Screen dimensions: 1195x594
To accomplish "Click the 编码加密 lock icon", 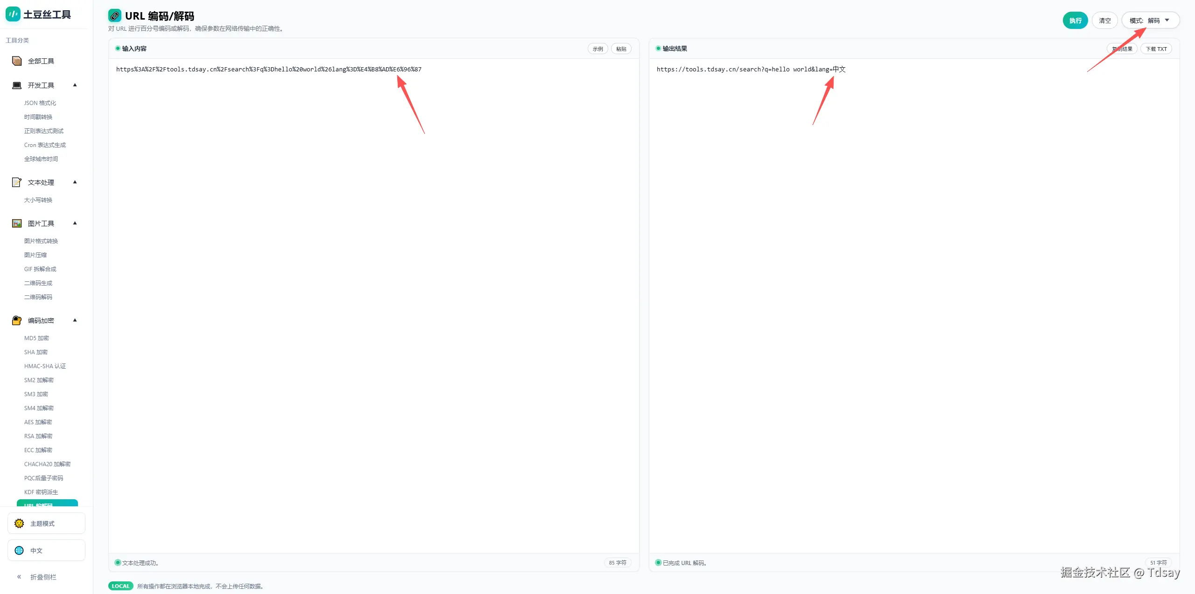I will tap(17, 321).
